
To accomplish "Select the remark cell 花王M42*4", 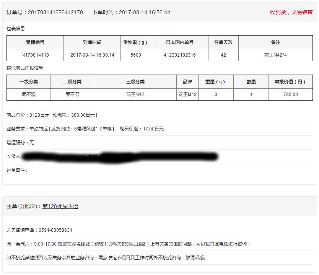I will coord(275,55).
